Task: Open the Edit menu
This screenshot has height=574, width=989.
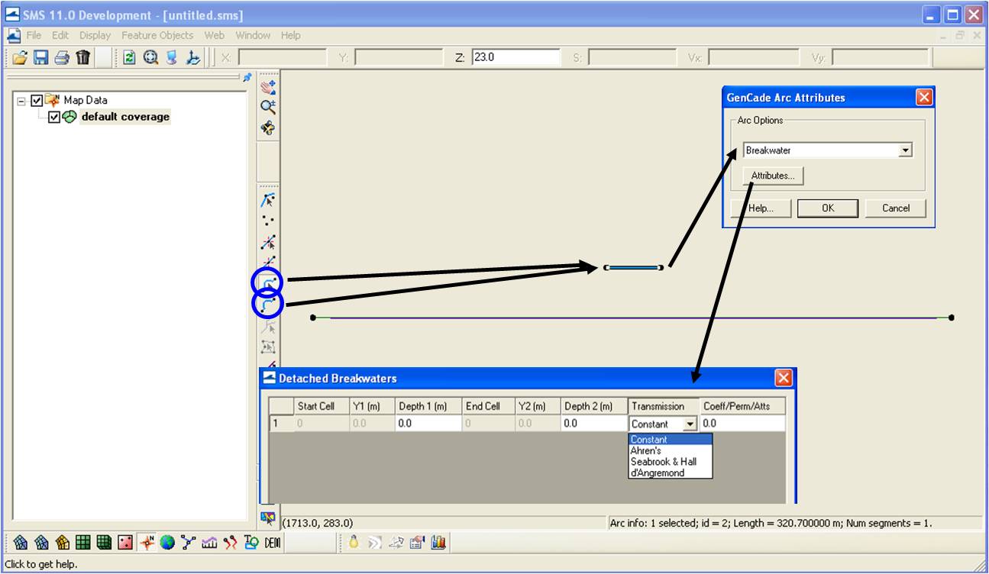Action: [x=60, y=35]
